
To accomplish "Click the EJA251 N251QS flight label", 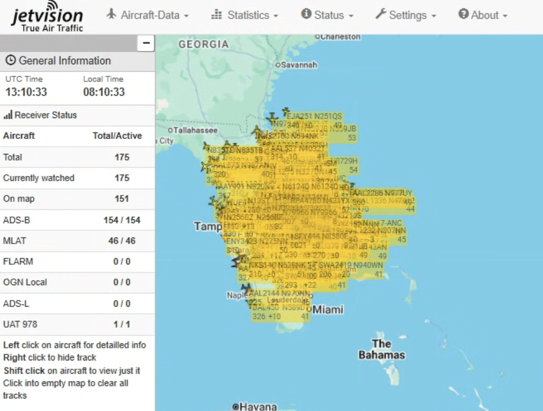I will (314, 116).
